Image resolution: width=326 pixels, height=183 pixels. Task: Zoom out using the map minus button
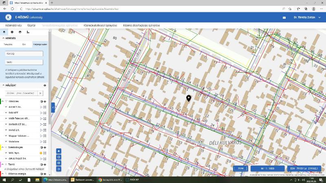point(59,163)
